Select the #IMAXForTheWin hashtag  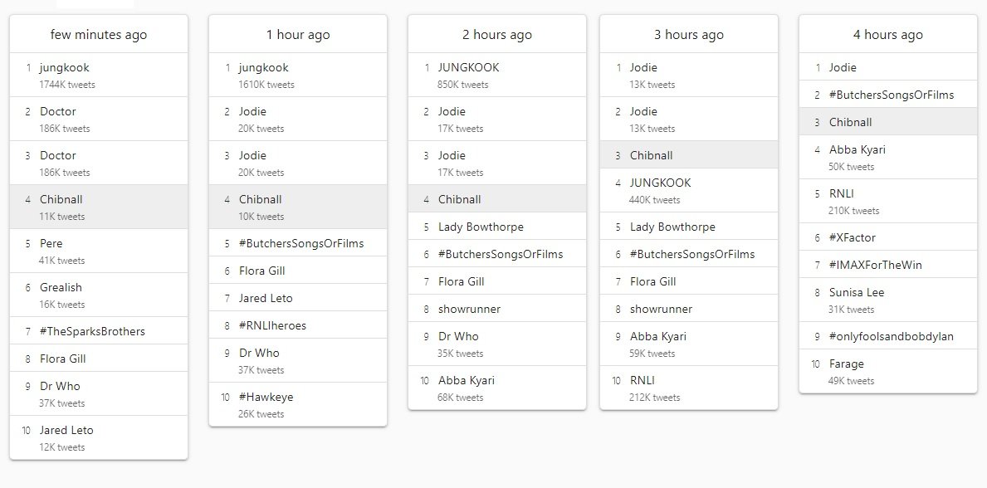pos(875,265)
